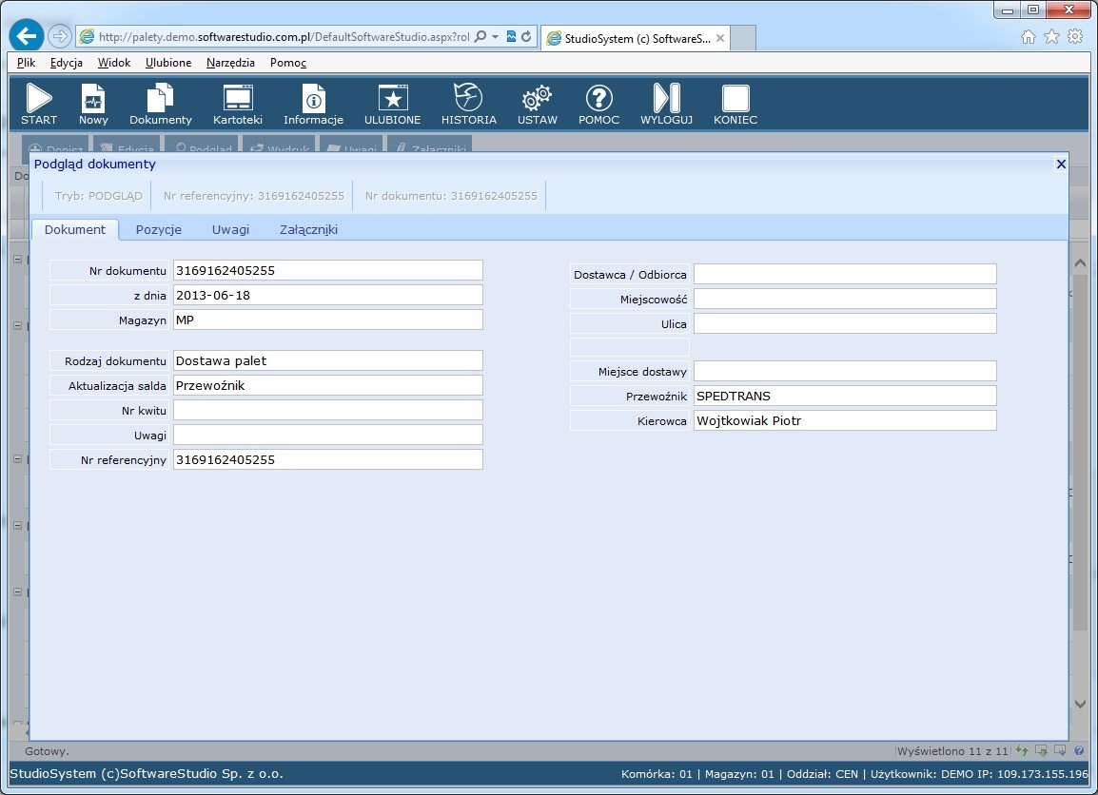
Task: Click the browser back arrow button
Action: point(27,36)
